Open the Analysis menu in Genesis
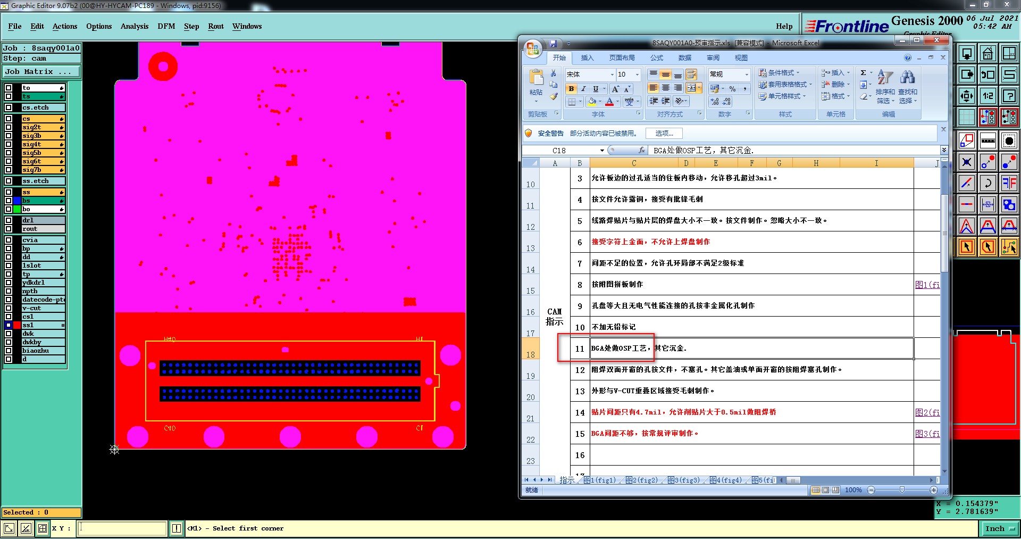 point(134,26)
